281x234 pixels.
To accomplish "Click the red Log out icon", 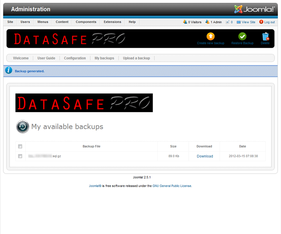I will click(261, 22).
